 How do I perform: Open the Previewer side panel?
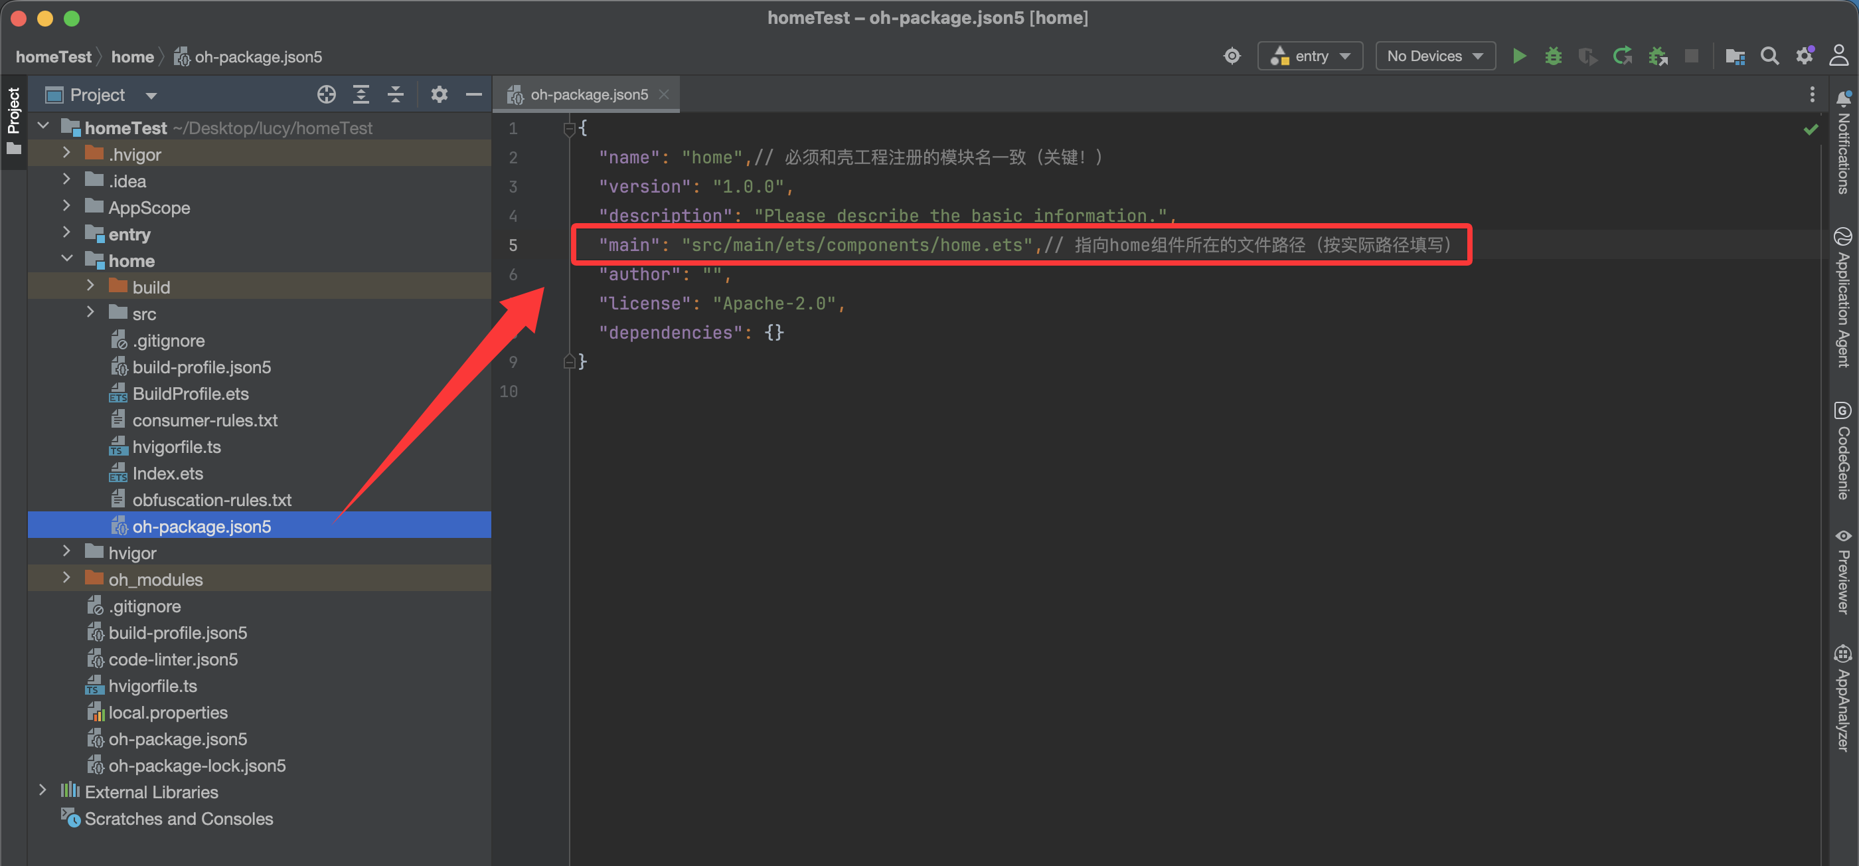[x=1843, y=572]
